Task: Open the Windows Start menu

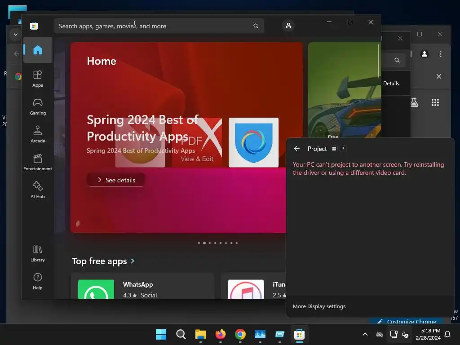Action: coord(161,334)
